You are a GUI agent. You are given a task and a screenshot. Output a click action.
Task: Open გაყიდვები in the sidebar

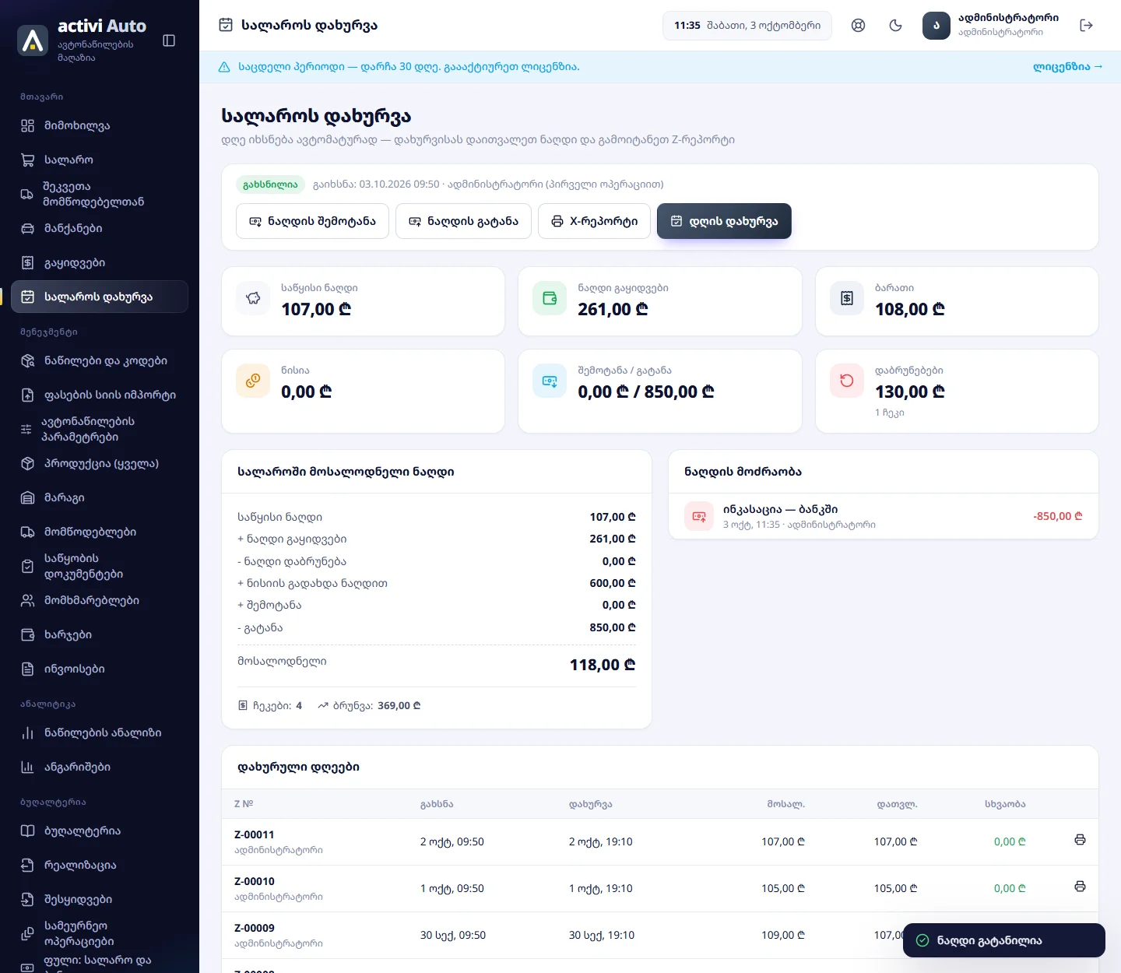[x=100, y=262]
